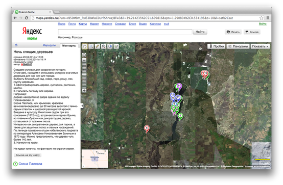Zoom out with the minus button
The height and width of the screenshot is (185, 283).
(x=84, y=60)
